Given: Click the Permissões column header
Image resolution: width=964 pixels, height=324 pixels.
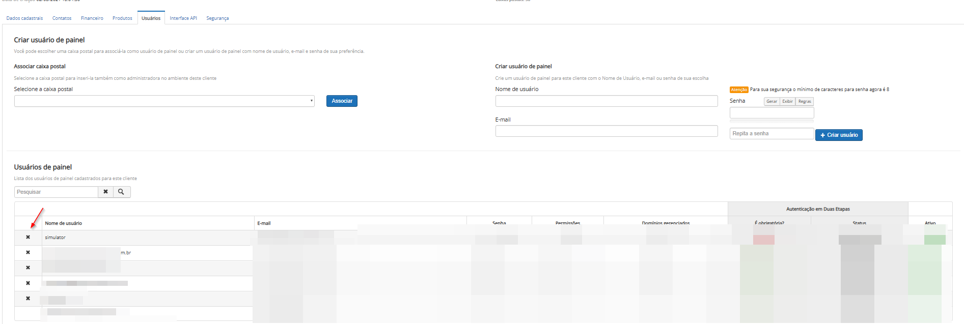Looking at the screenshot, I should point(568,223).
